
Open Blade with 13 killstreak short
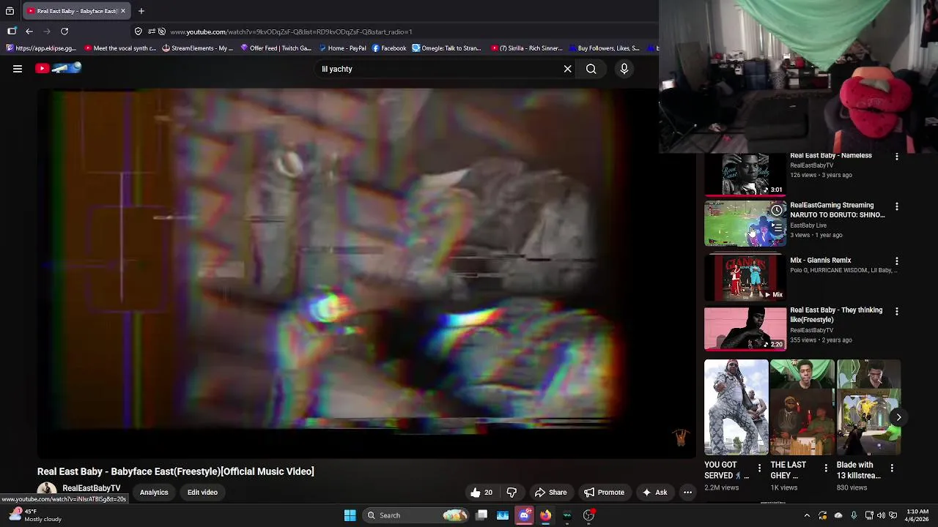(x=868, y=407)
